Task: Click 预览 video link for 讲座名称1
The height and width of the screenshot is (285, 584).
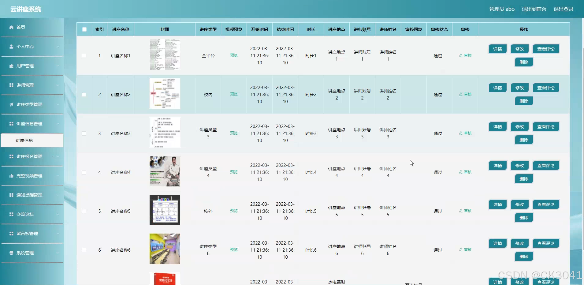Action: point(234,55)
